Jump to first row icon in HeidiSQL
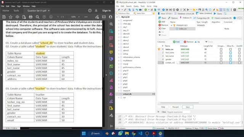 point(167,10)
